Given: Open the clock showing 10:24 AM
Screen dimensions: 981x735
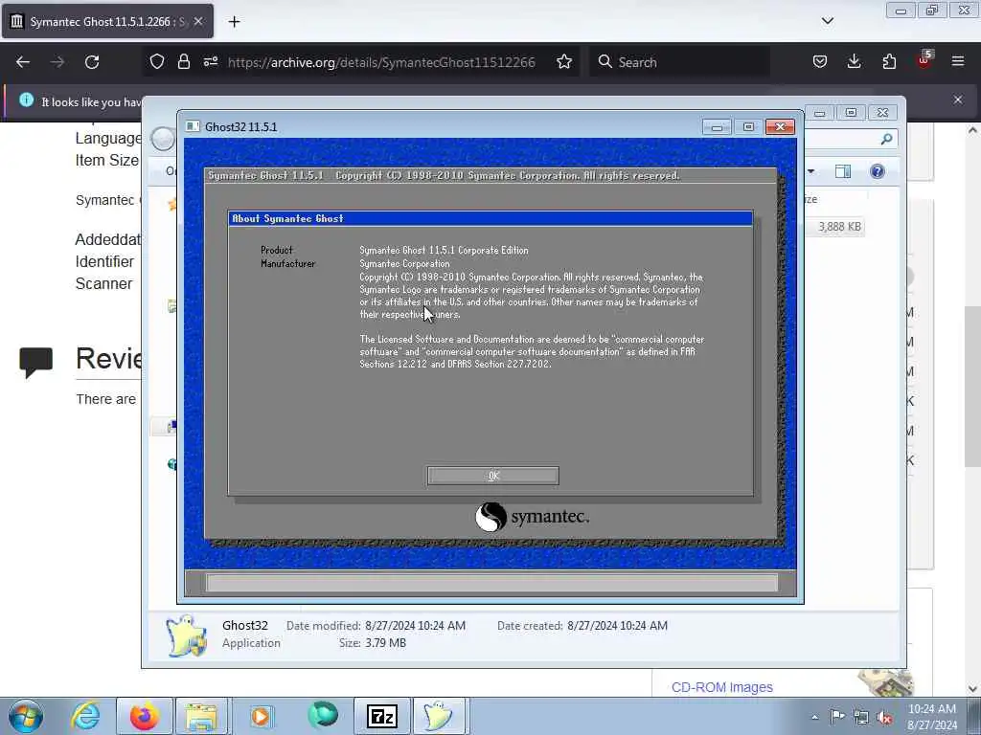Looking at the screenshot, I should [932, 716].
